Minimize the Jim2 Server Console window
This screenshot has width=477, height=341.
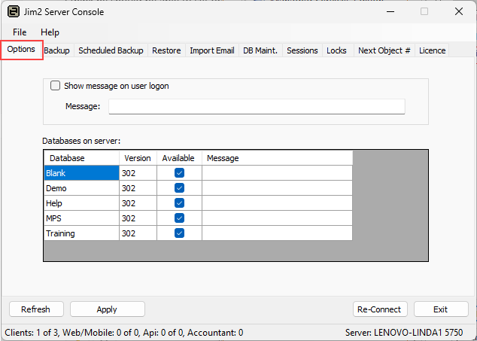coord(390,12)
